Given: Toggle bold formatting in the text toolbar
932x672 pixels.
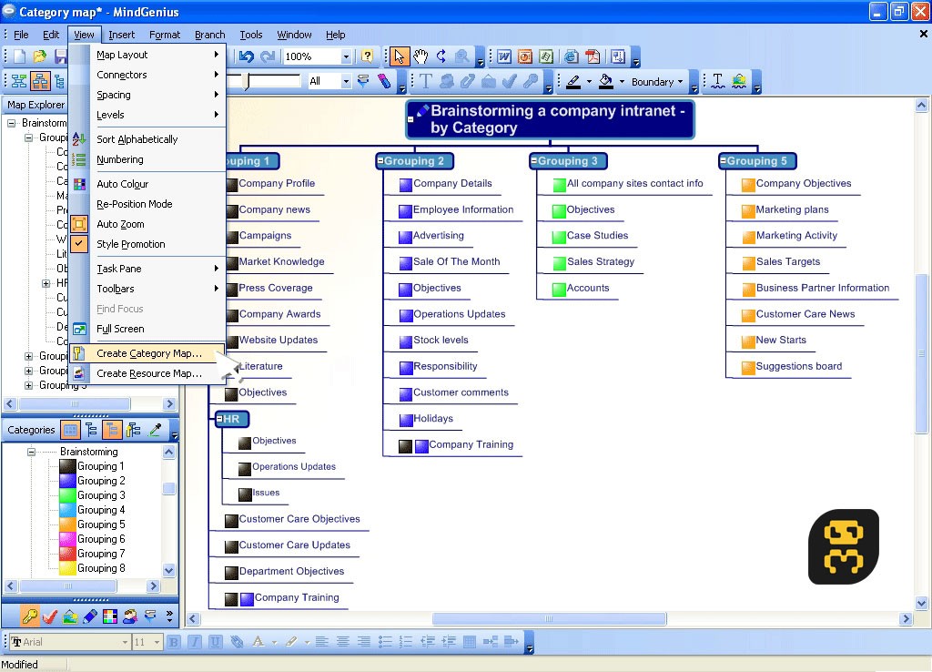Looking at the screenshot, I should (x=173, y=642).
